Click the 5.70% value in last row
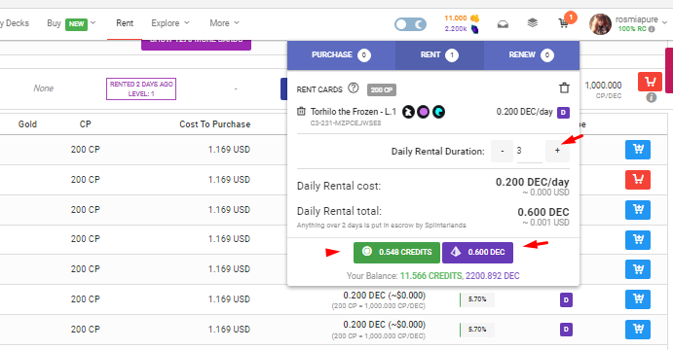 click(477, 330)
